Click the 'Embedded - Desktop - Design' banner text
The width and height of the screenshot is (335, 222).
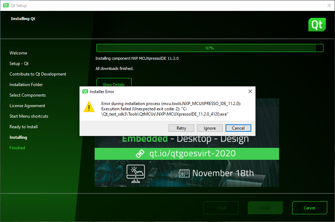tap(185, 139)
